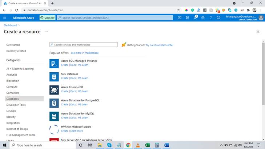
Task: Select the Internet of Things category
Action: tap(17, 129)
